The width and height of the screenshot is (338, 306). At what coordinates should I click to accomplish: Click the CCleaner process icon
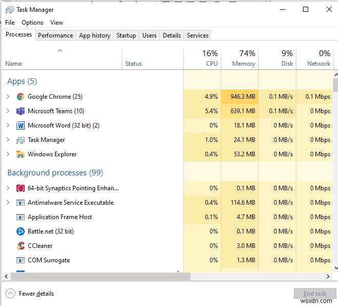click(21, 246)
